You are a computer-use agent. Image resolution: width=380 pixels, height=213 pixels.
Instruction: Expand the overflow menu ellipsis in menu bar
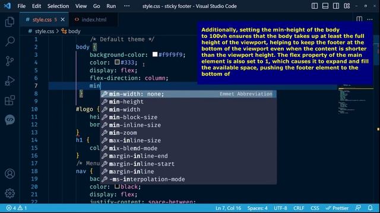126,6
